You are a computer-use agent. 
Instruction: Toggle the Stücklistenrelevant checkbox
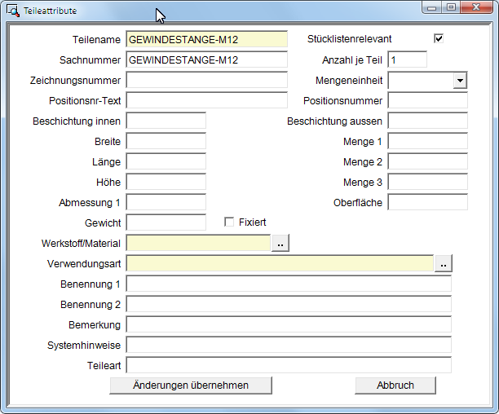click(439, 39)
